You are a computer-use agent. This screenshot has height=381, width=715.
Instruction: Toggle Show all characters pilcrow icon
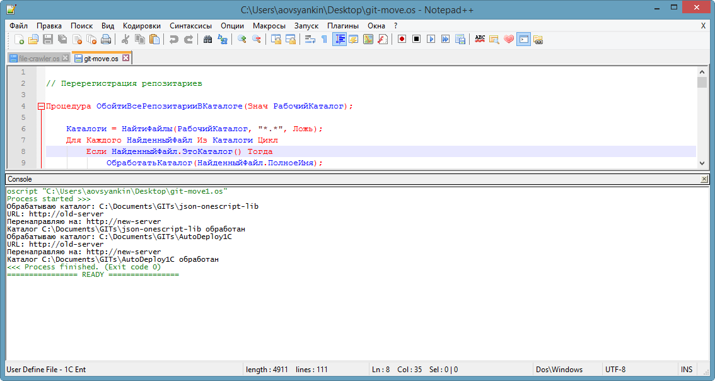[324, 40]
